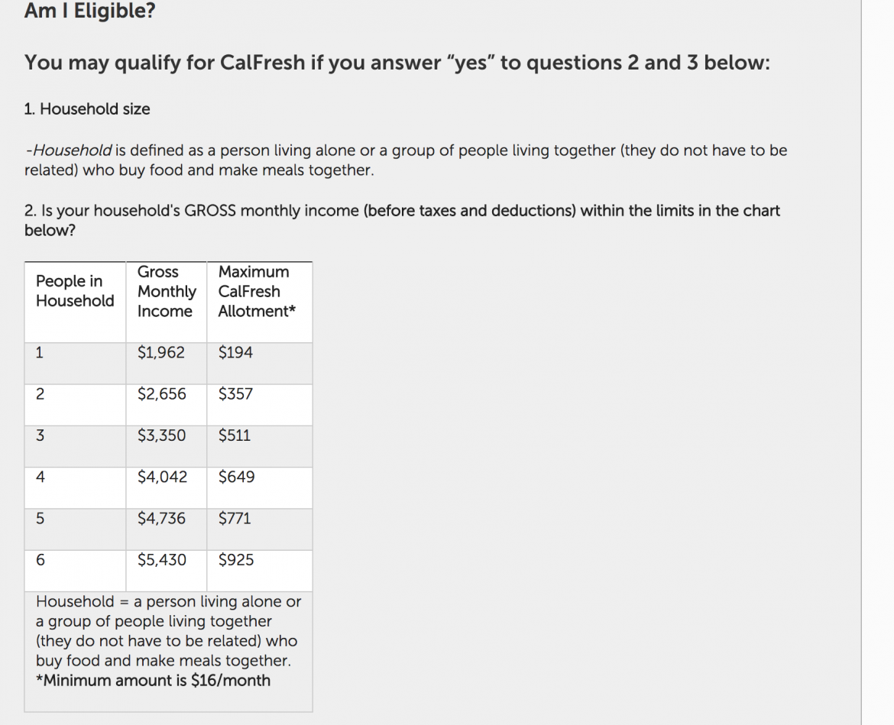The width and height of the screenshot is (894, 725).
Task: Click the italic word "Household" in the definition
Action: [x=73, y=151]
